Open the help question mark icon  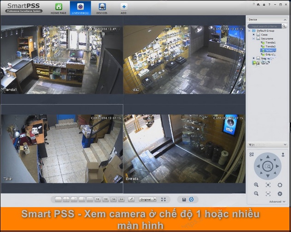click(x=269, y=5)
